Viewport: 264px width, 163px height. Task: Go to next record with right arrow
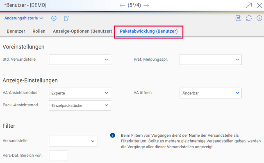coord(146,6)
